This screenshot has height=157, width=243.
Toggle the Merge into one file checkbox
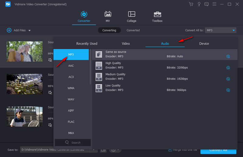(x=170, y=150)
